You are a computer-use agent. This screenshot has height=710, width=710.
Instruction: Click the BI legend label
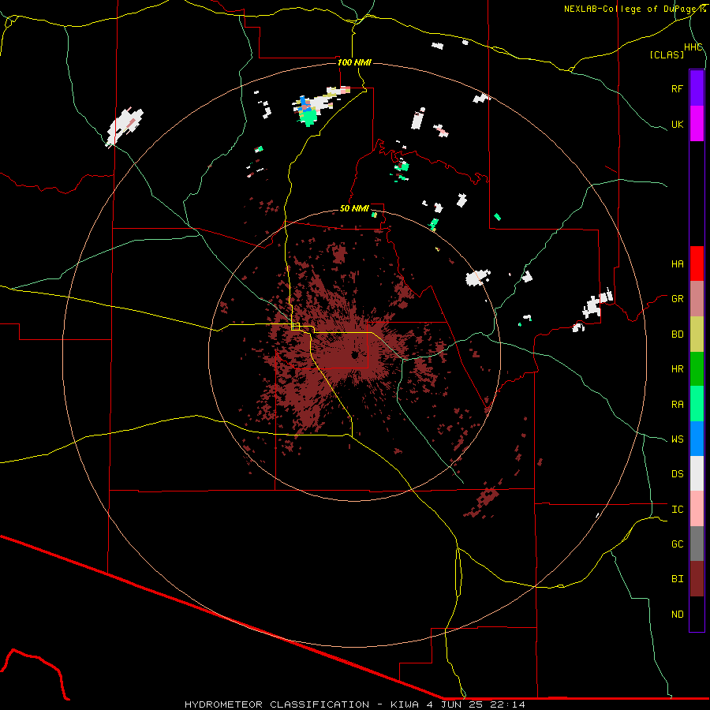[677, 579]
